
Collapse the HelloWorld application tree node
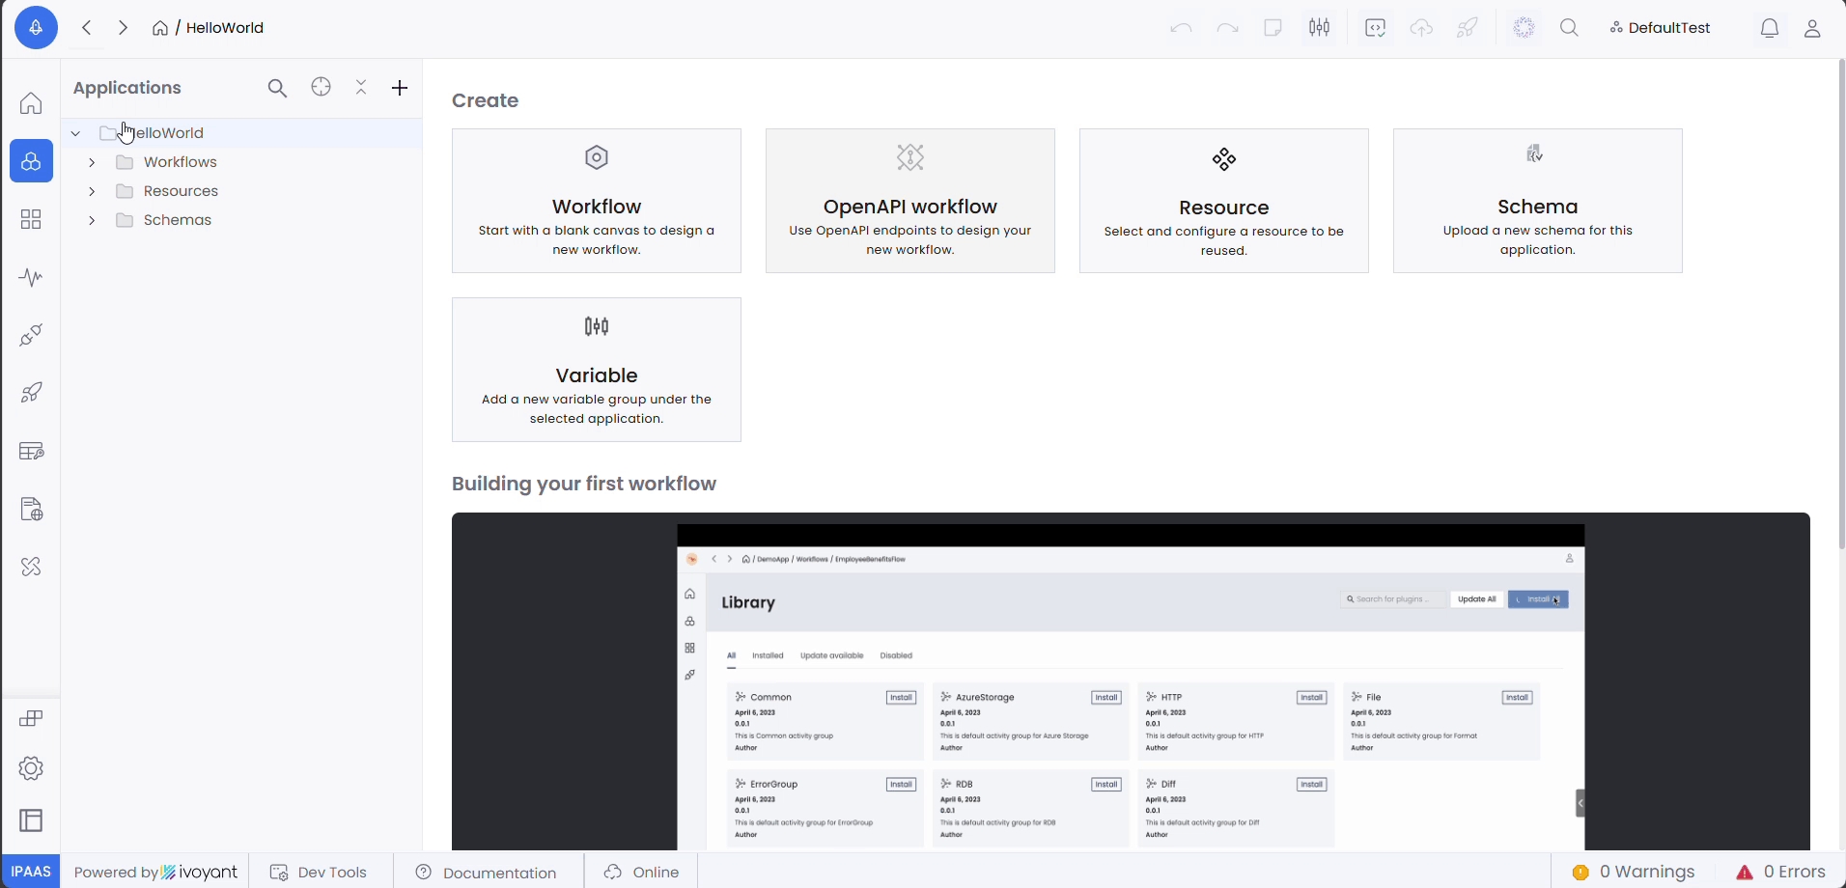coord(76,133)
